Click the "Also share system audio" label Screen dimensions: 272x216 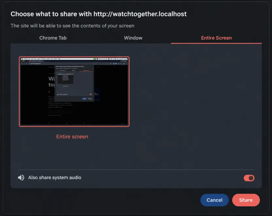(55, 177)
